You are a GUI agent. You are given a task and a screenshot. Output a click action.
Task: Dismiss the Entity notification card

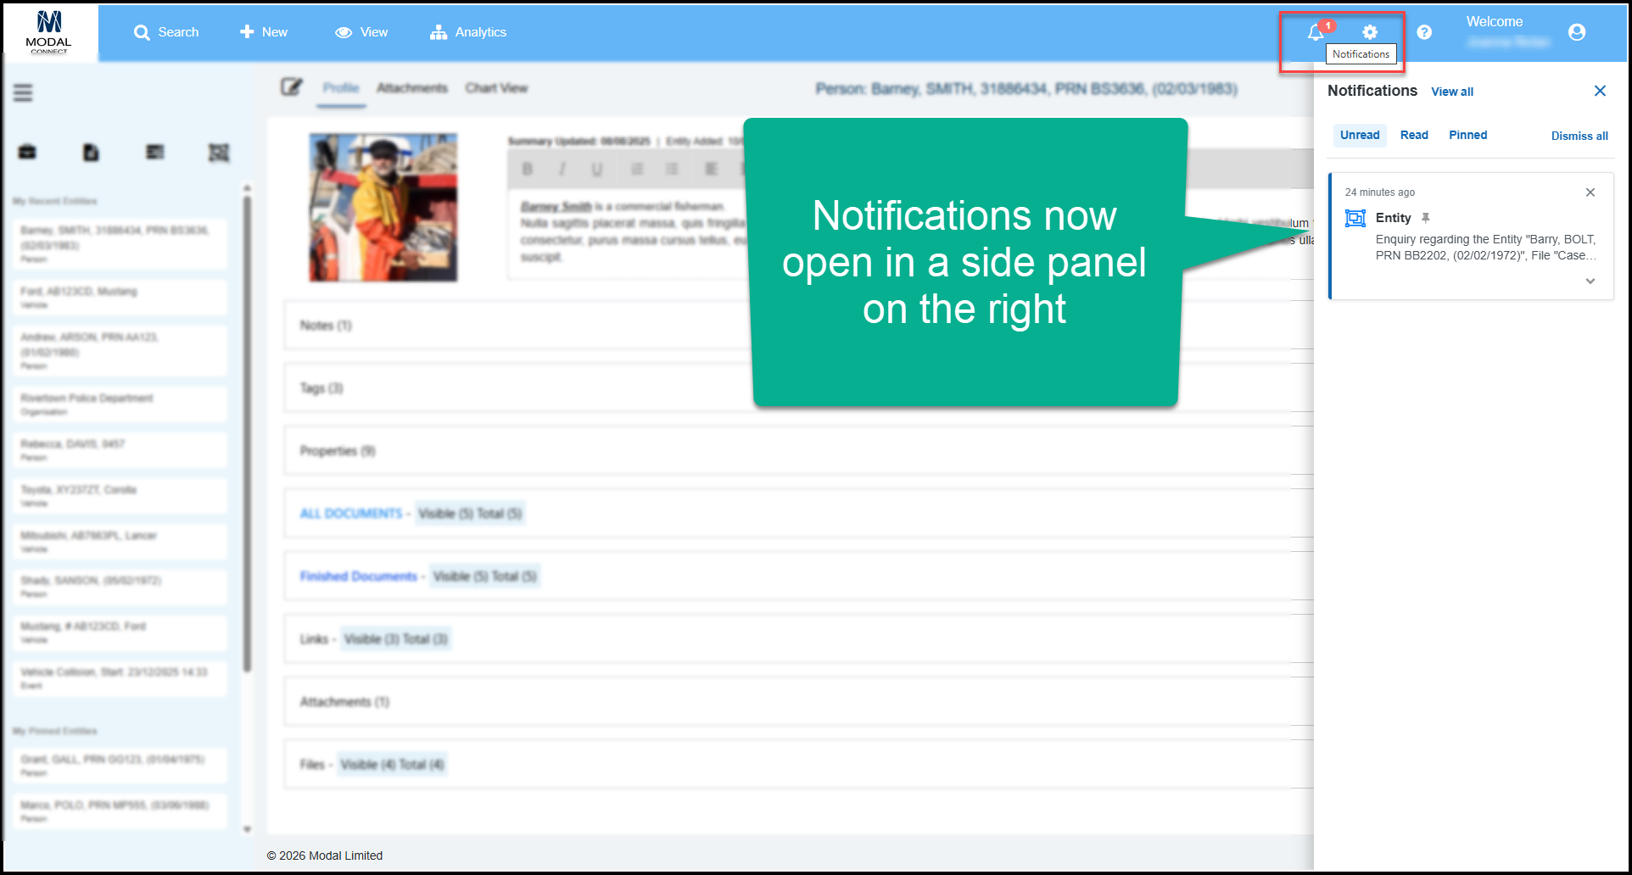[x=1590, y=192]
